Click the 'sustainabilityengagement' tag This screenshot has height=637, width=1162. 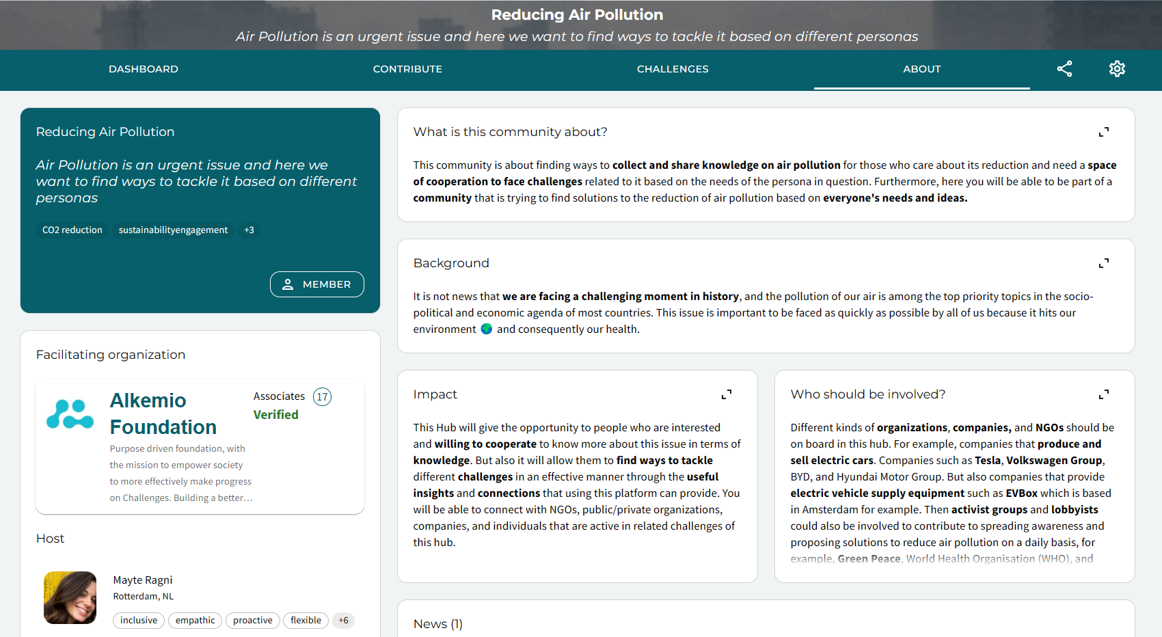coord(173,230)
